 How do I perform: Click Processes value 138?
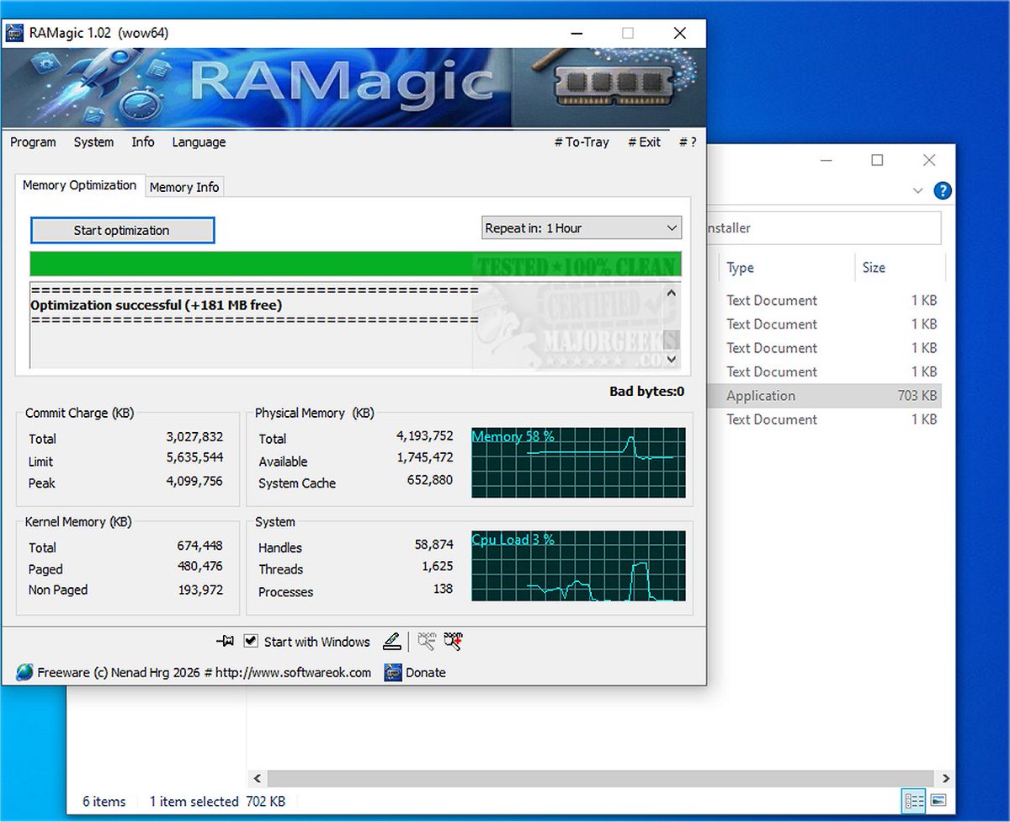[443, 589]
